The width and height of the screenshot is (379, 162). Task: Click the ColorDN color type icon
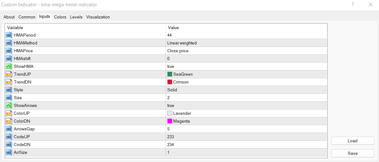(x=9, y=121)
